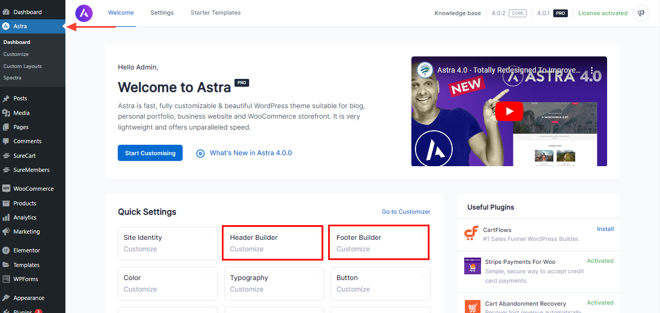Click the Go to Customizer link

tap(406, 212)
